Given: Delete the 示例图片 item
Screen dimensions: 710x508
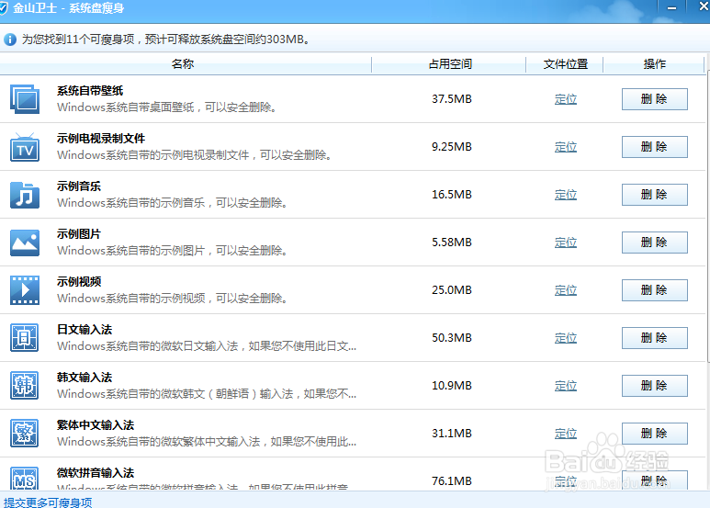Looking at the screenshot, I should coord(654,243).
